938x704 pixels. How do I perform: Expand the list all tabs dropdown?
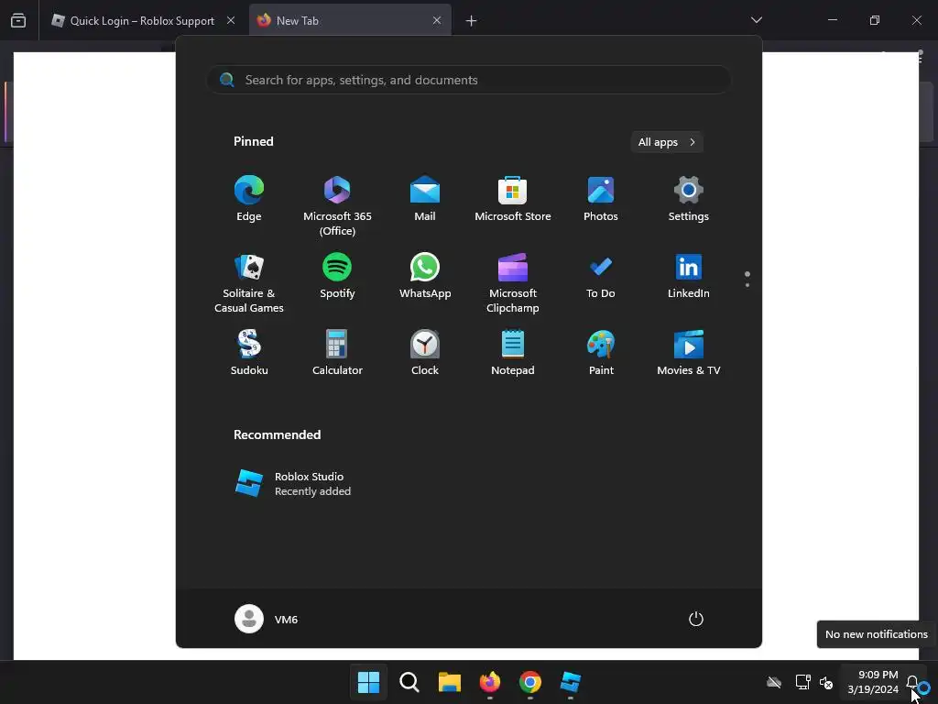click(x=756, y=20)
